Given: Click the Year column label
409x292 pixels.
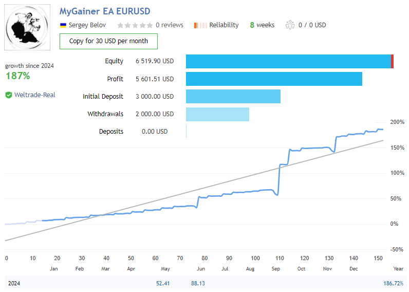Looking at the screenshot, I should coord(398,269).
